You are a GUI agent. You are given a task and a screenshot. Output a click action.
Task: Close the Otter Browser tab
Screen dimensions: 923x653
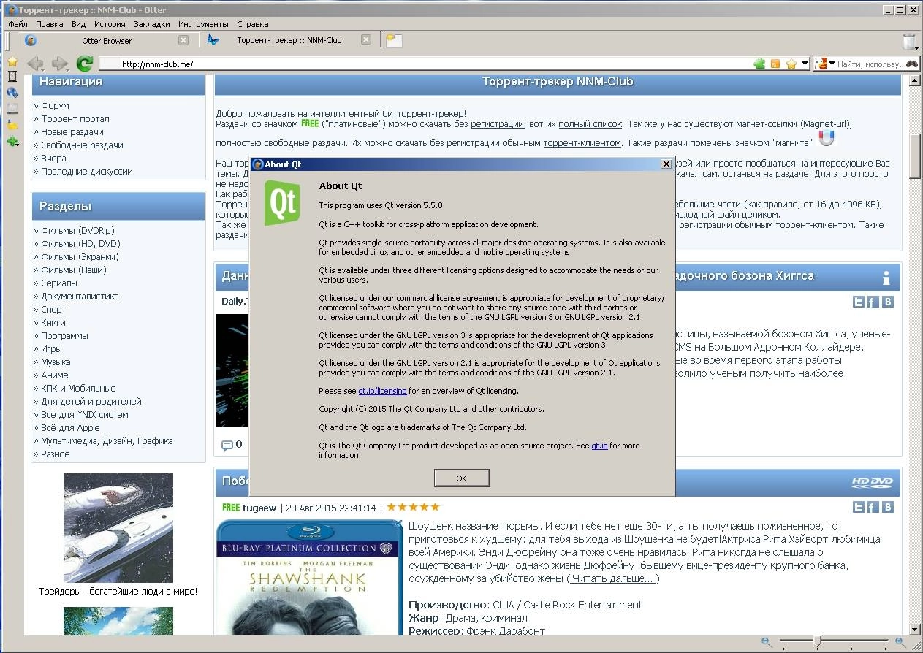(x=183, y=40)
